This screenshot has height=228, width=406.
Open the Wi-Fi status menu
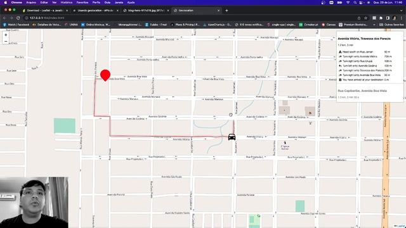pos(348,3)
